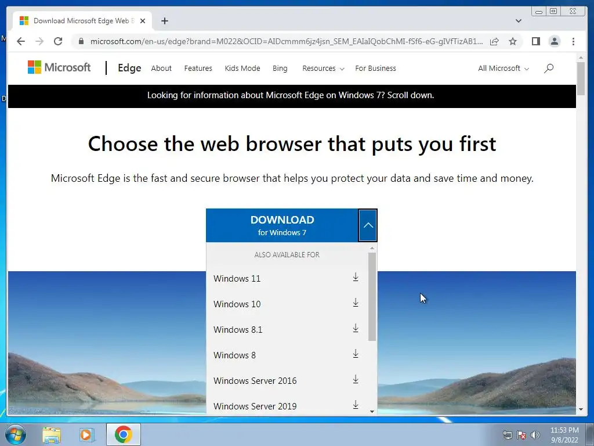Close the Download Microsoft Edge tab
Screen dimensions: 594x446
pyautogui.click(x=143, y=21)
